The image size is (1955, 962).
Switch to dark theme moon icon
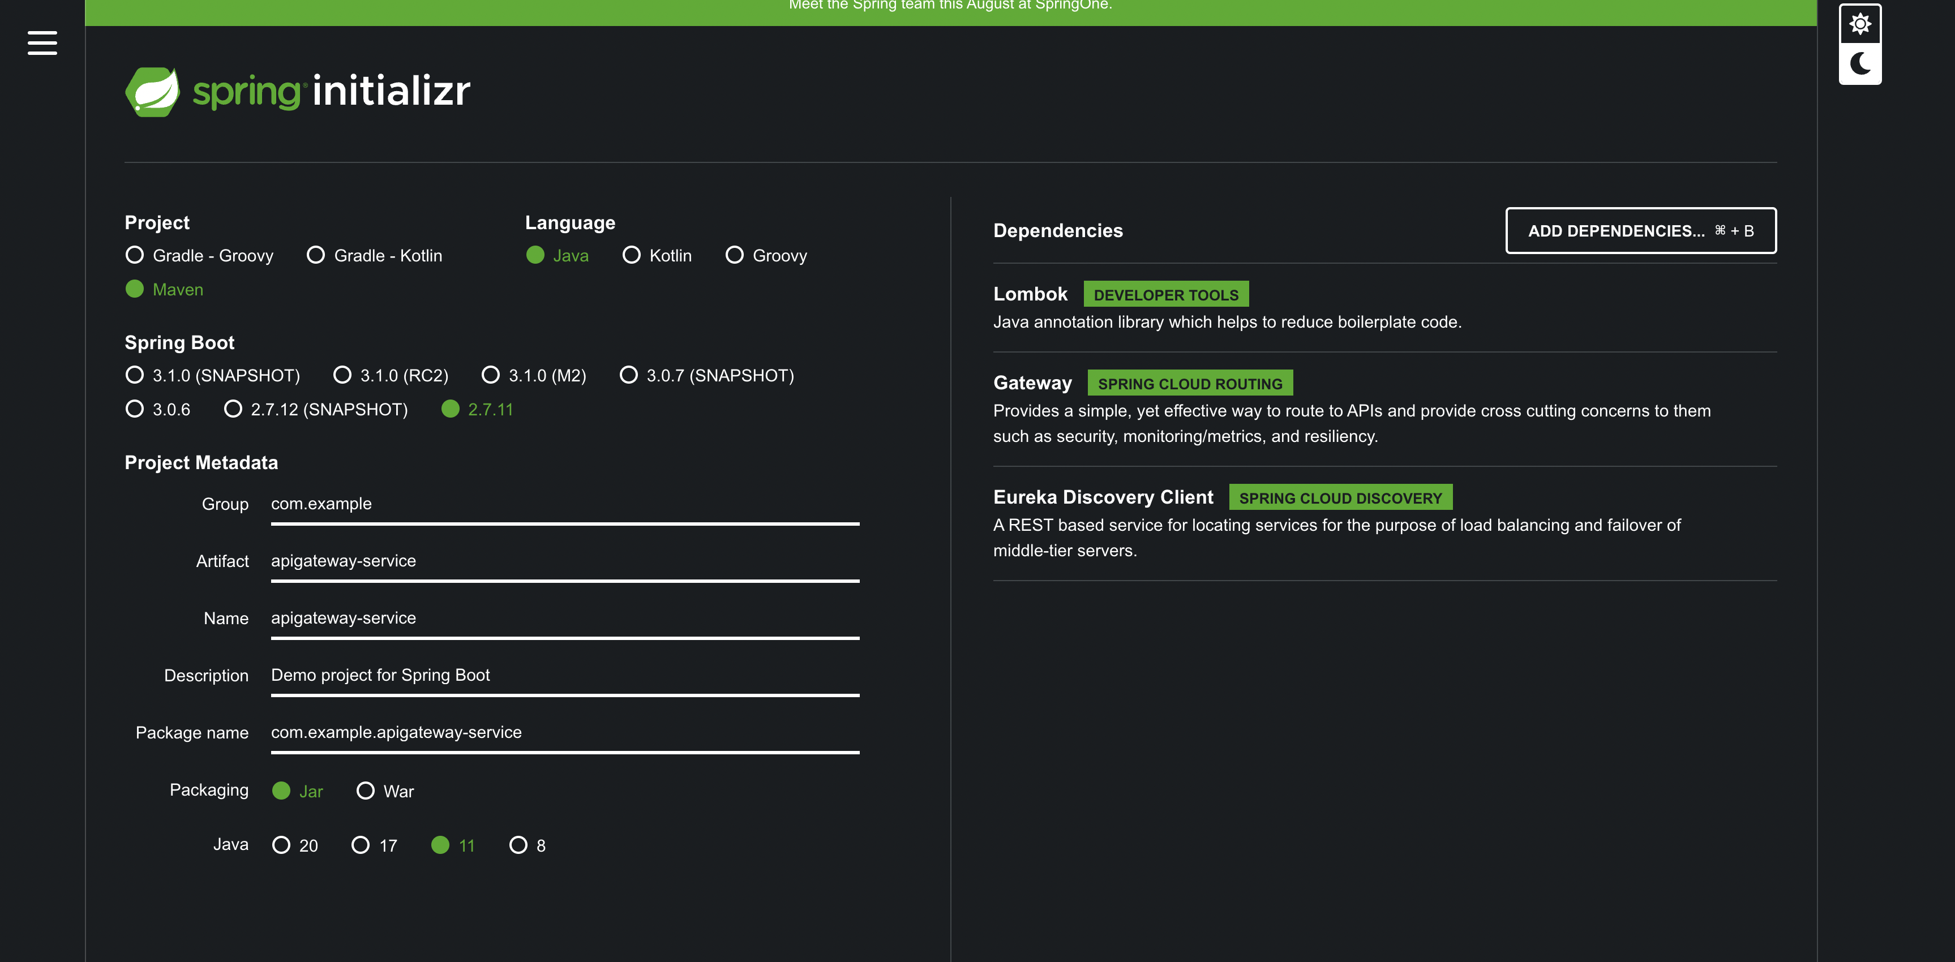(1859, 64)
